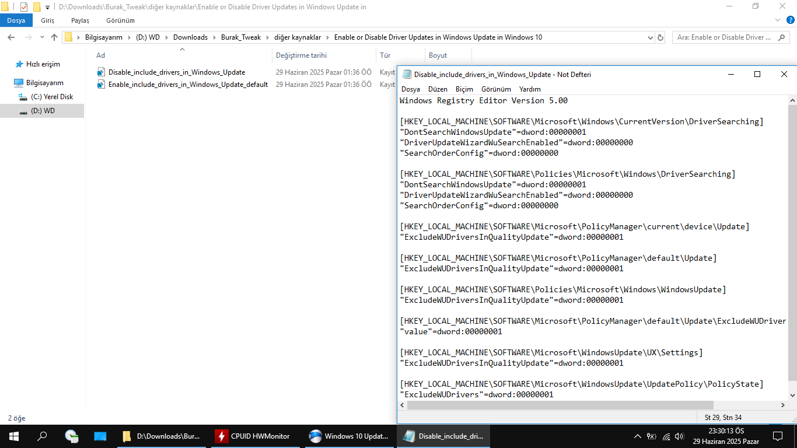Open the Customize Quick Access Toolbar dropdown arrow
Screen dimensions: 797x448
tap(48, 8)
